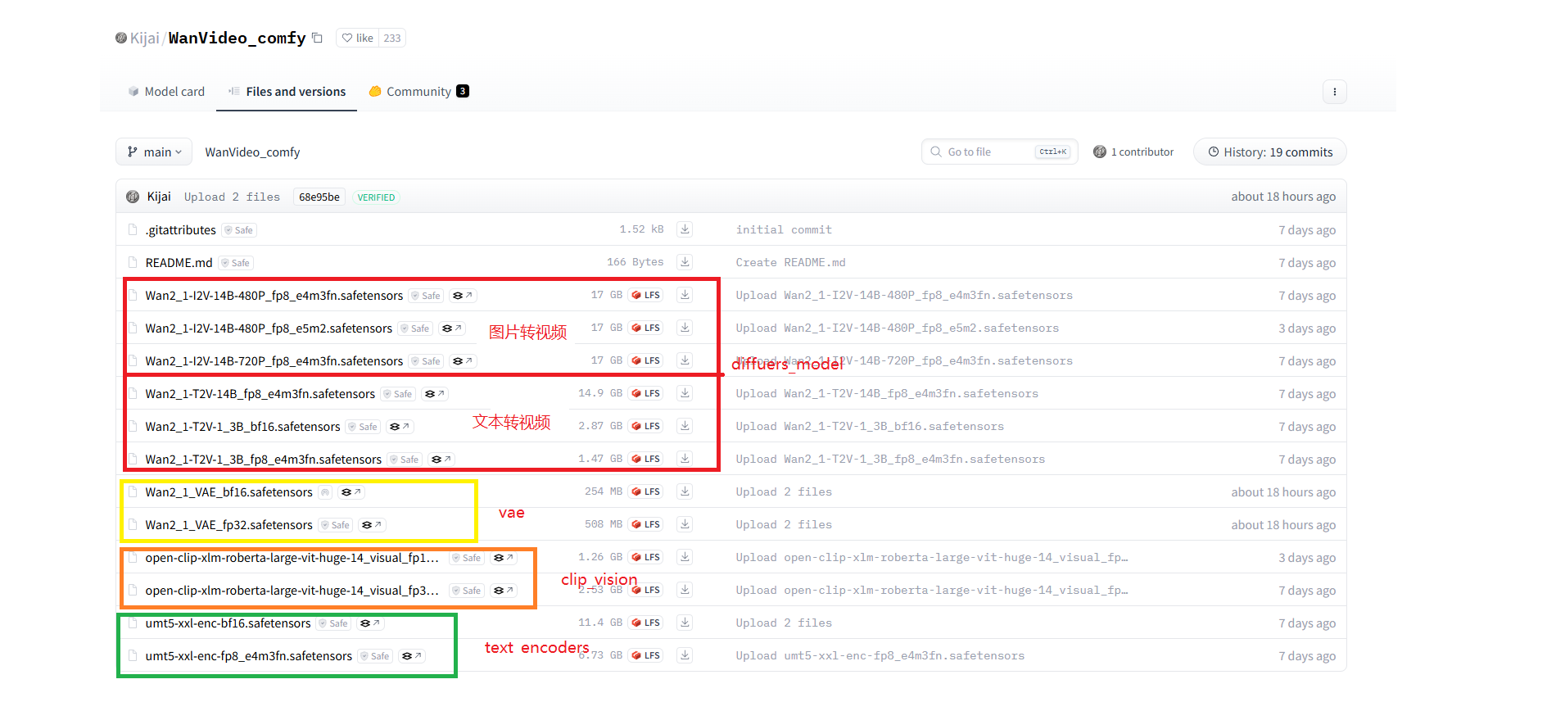Open the LFS pointer for Wan2_1-T2V-14B_fp8_e4m3fn
The width and height of the screenshot is (1565, 702).
pyautogui.click(x=646, y=393)
